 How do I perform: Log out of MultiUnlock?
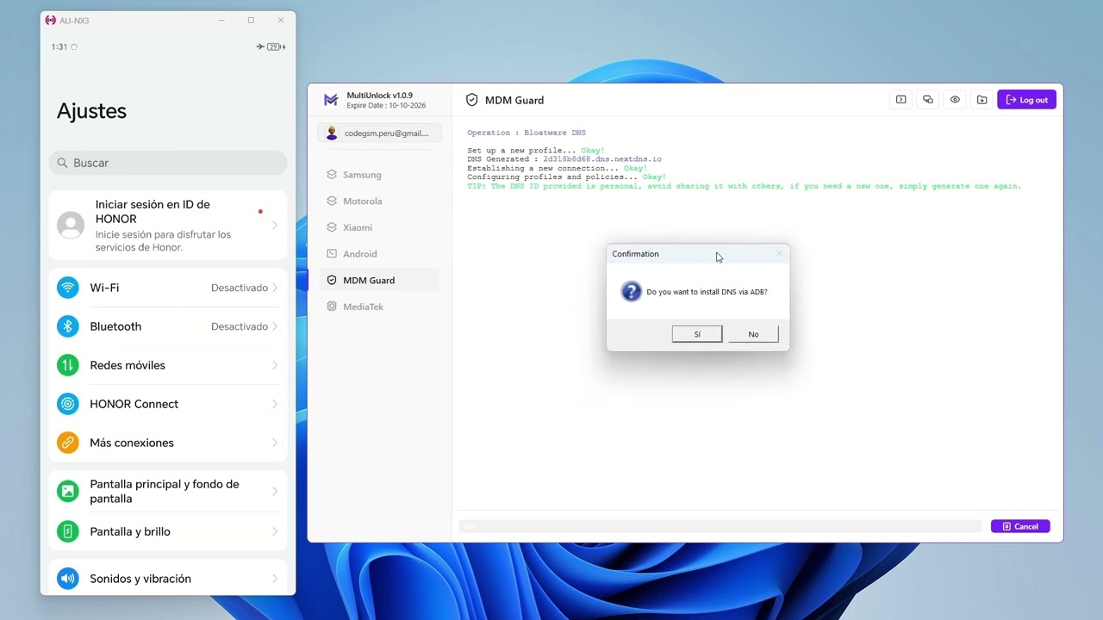tap(1026, 100)
